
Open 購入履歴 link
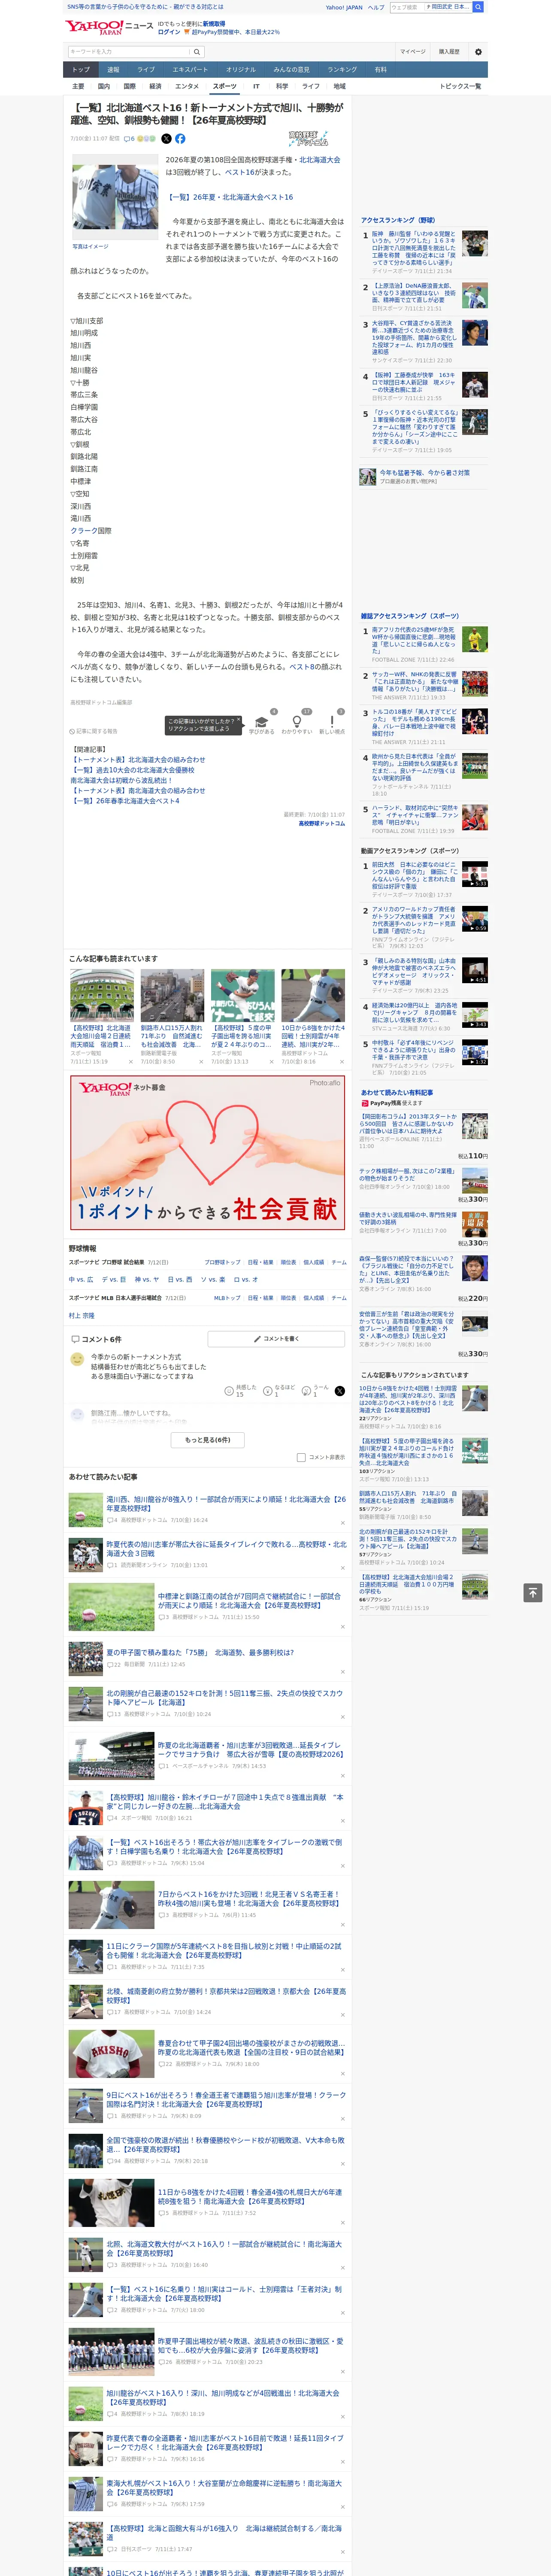[449, 52]
